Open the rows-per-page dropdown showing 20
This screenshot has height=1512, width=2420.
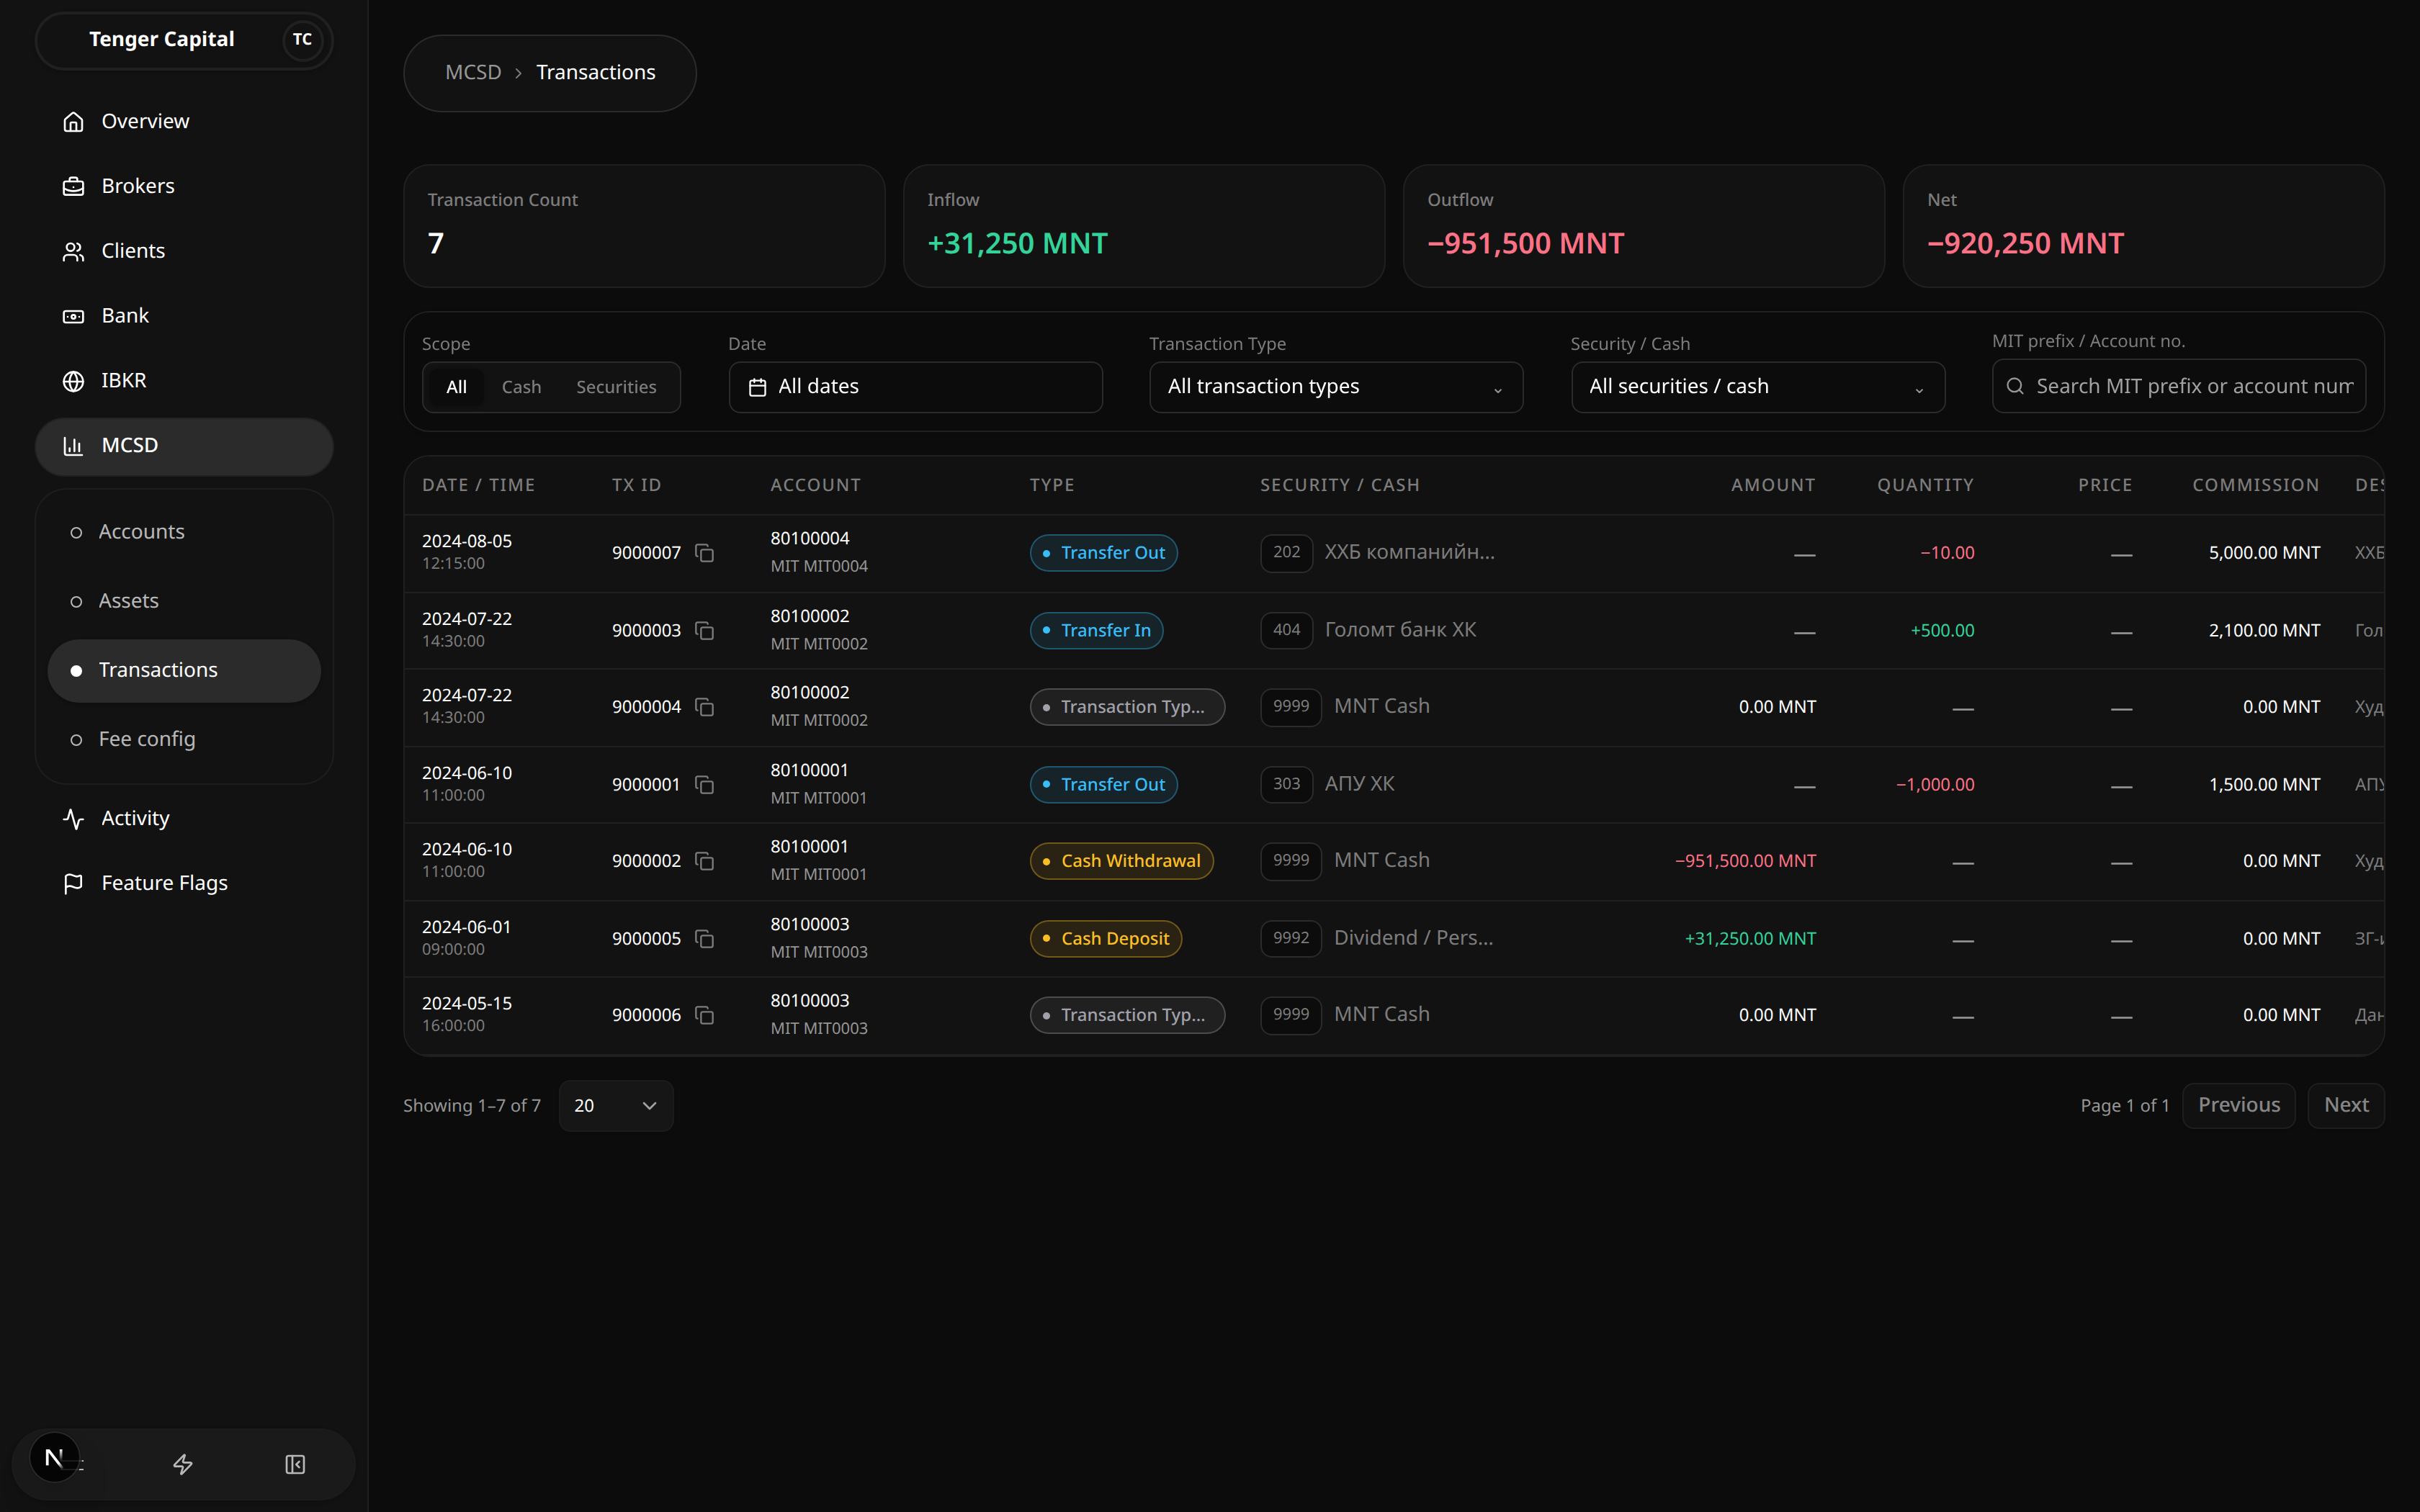pos(616,1106)
